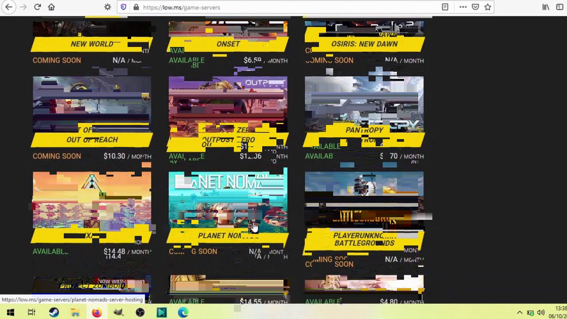Click the Outpost Zero game thumbnail
567x319 pixels.
228,105
